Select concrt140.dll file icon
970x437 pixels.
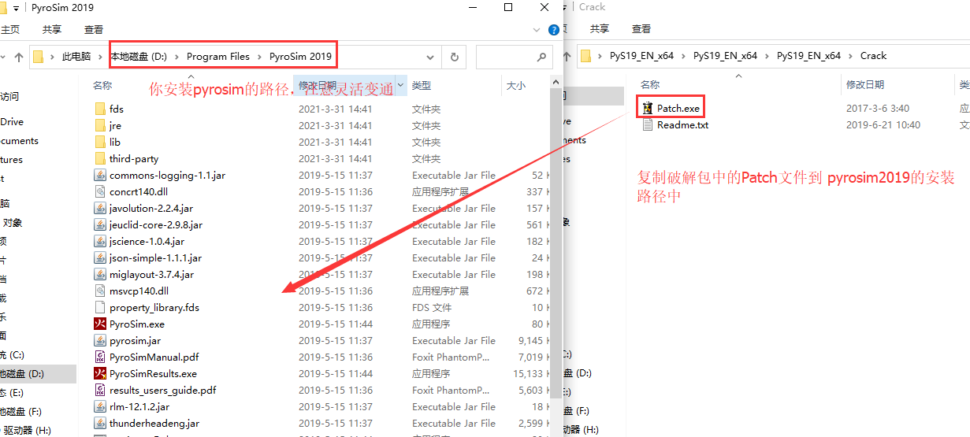pyautogui.click(x=100, y=191)
